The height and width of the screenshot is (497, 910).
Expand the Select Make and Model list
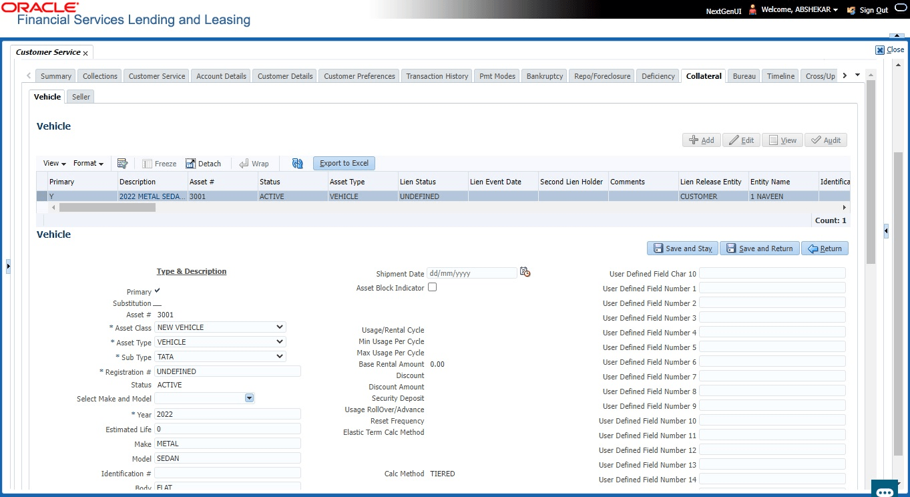[x=249, y=398]
